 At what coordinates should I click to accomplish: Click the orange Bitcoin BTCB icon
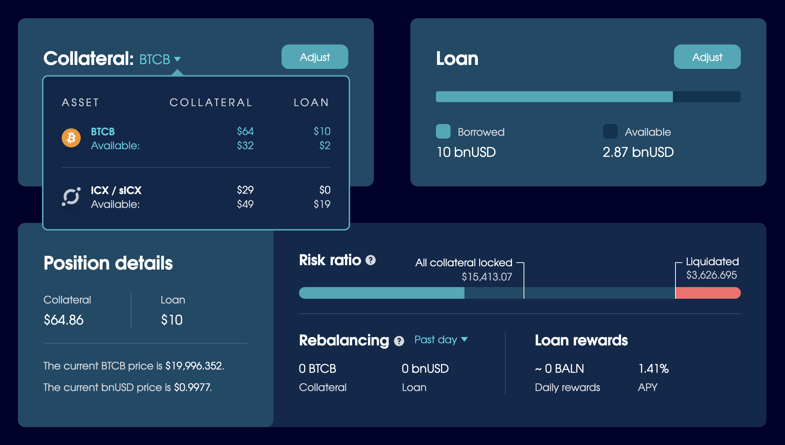pos(71,138)
